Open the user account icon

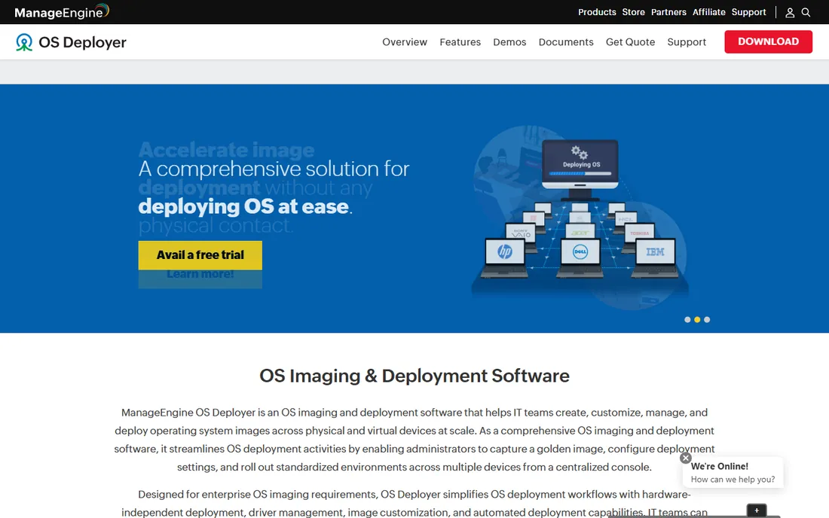point(790,12)
